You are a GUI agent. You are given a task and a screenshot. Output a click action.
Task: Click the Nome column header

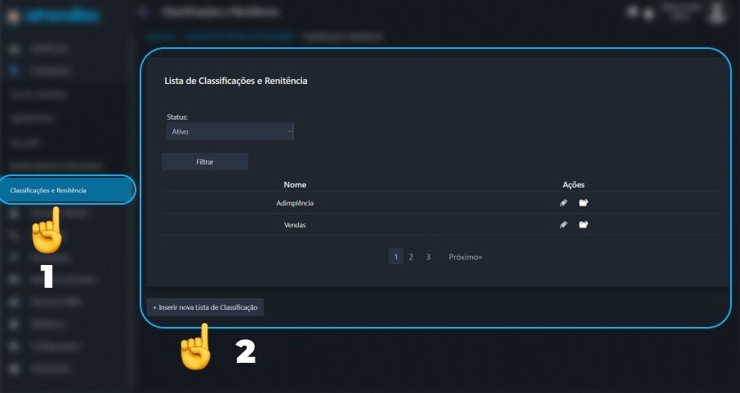[295, 185]
